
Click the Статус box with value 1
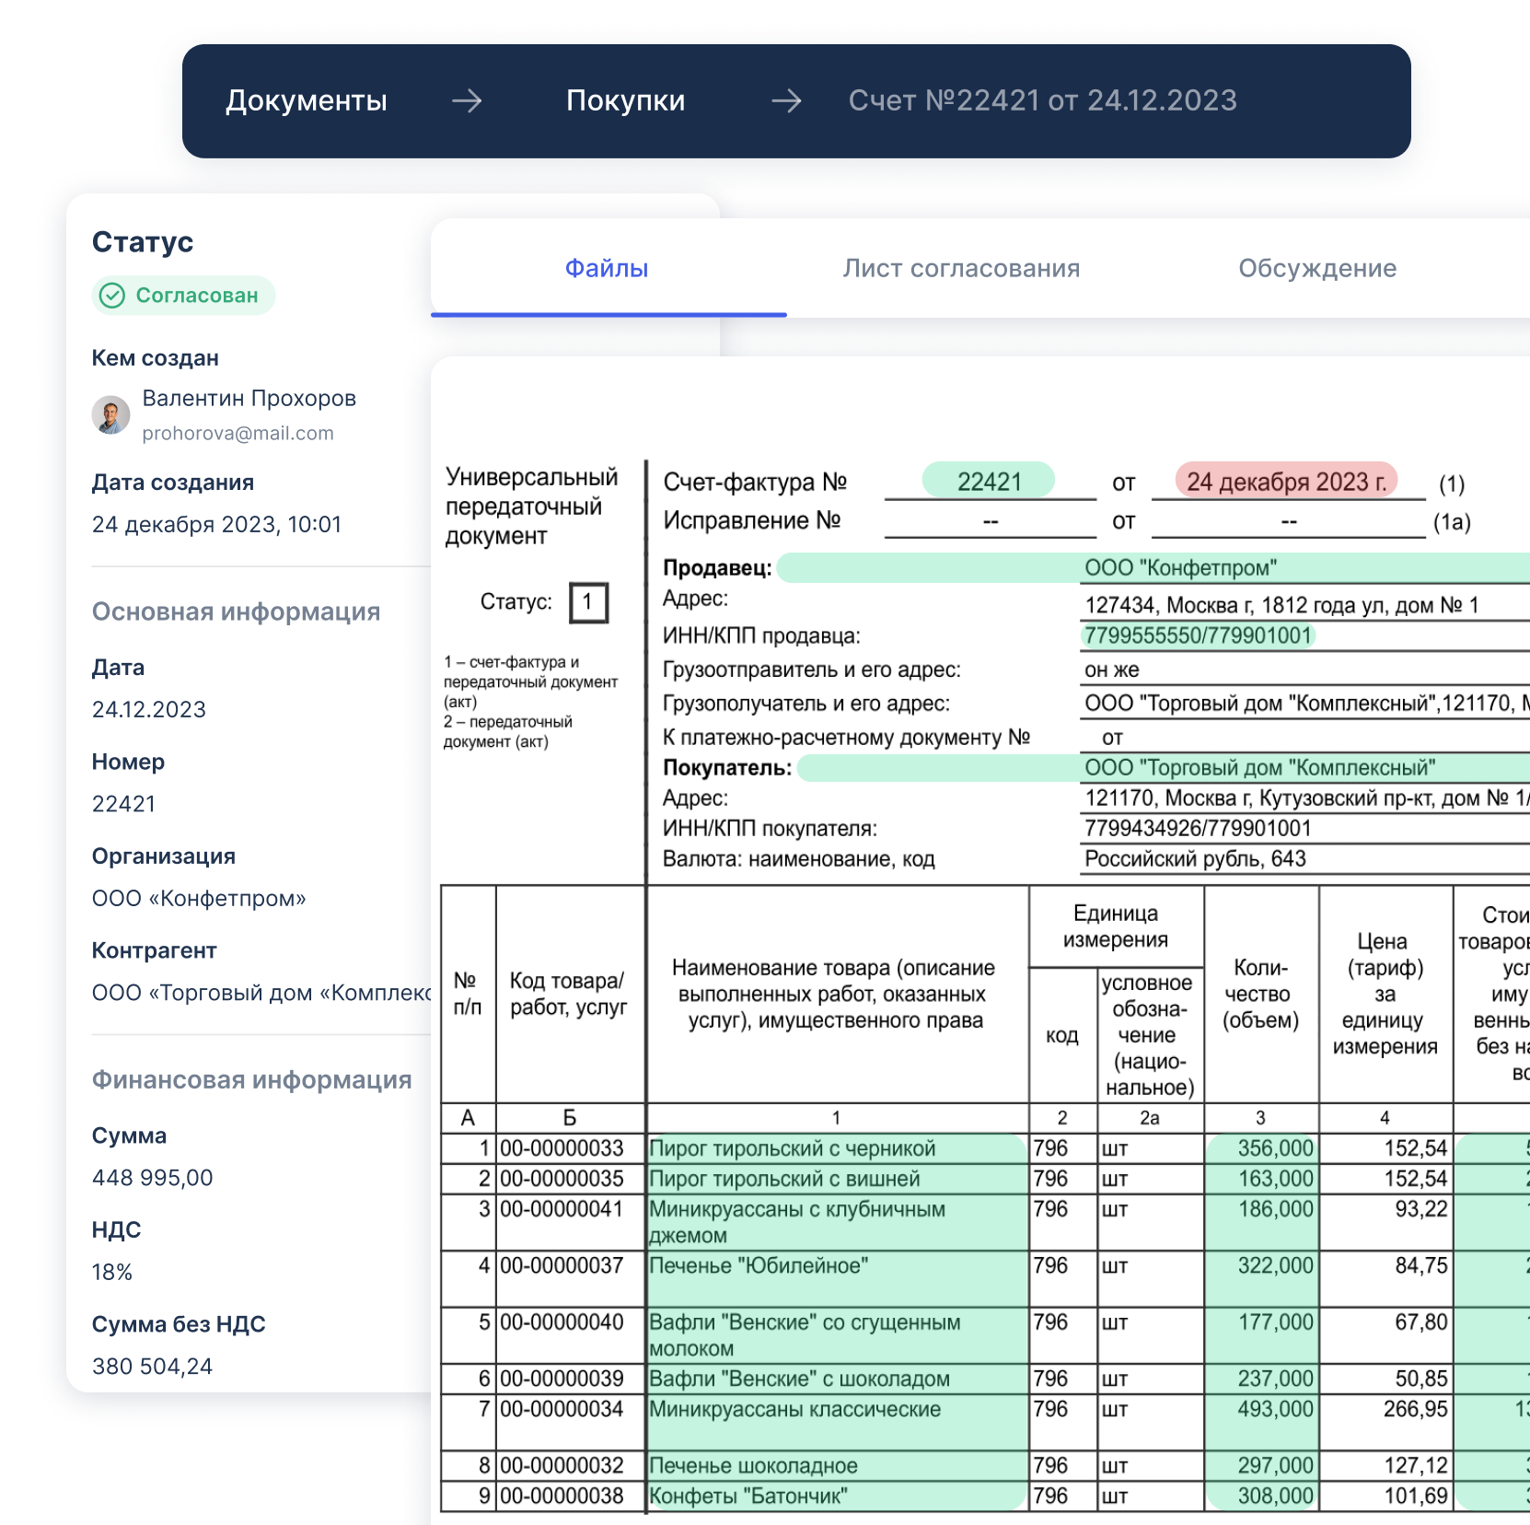588,603
